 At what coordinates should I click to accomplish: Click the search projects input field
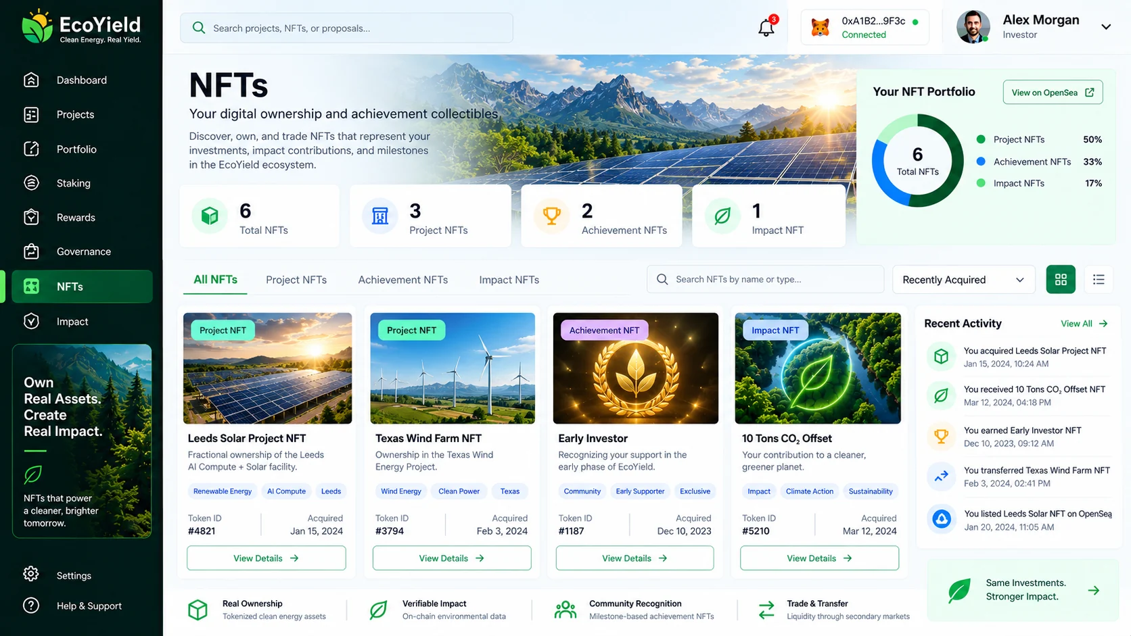[x=346, y=28]
